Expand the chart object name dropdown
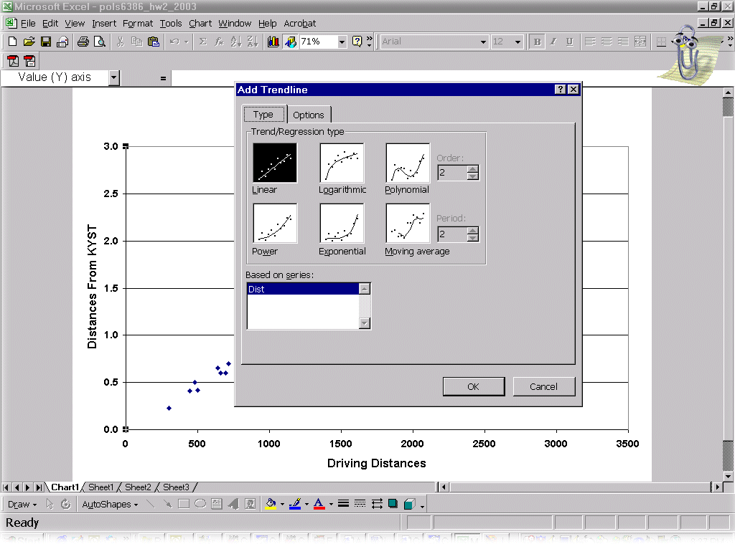 (x=114, y=77)
